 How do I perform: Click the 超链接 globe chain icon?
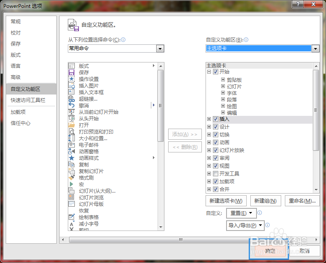(x=72, y=99)
